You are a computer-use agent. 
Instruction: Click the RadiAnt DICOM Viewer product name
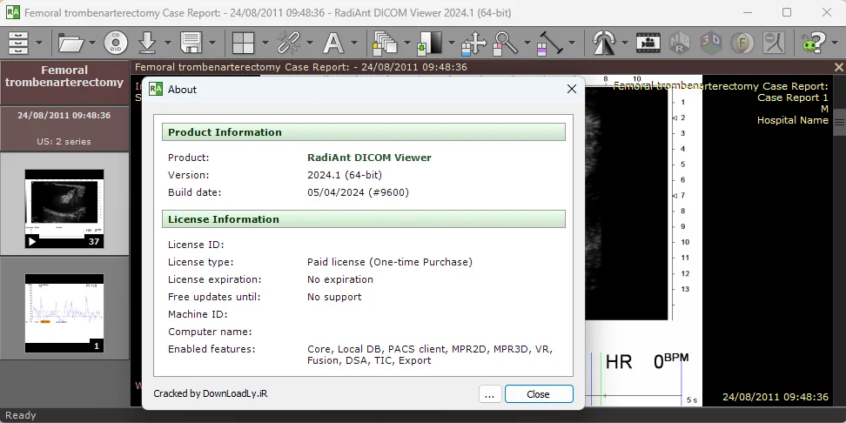[x=369, y=158]
